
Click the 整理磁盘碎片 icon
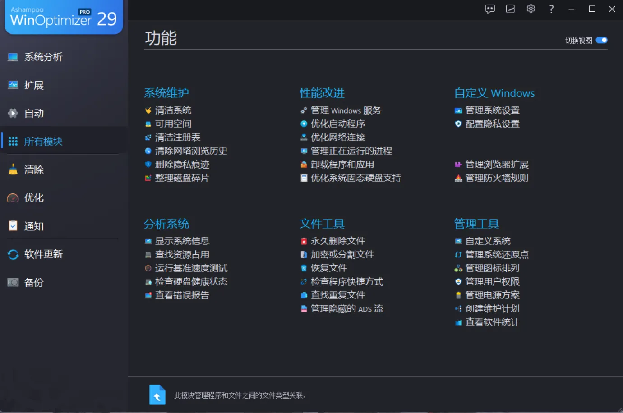(x=148, y=178)
